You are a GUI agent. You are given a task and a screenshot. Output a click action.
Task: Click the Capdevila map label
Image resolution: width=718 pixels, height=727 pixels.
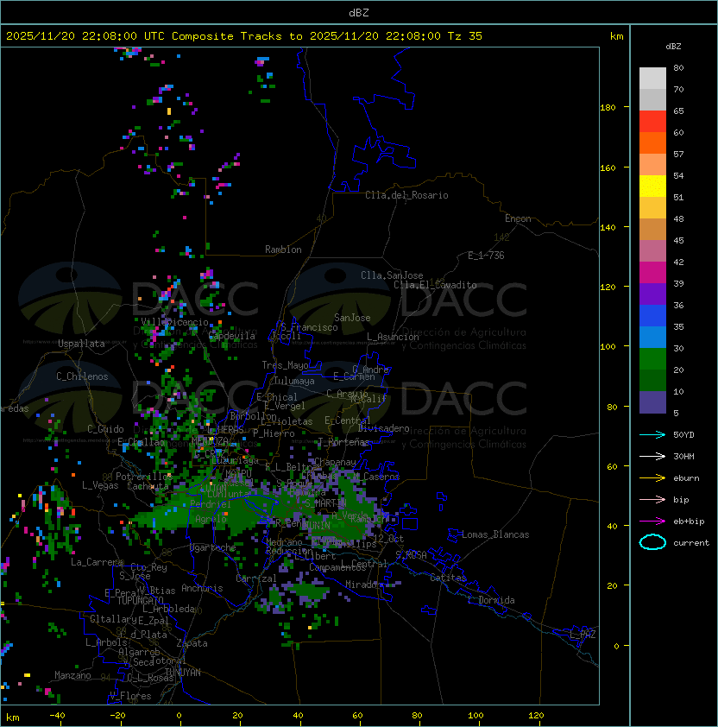(232, 336)
